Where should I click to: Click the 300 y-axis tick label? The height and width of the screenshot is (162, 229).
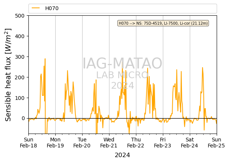20,57
